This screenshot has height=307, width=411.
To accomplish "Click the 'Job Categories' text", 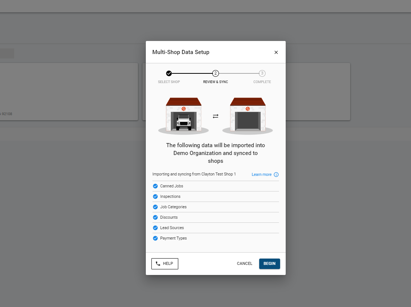I will tap(173, 207).
